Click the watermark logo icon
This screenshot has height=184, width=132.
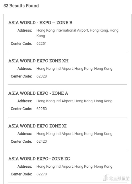(106, 178)
